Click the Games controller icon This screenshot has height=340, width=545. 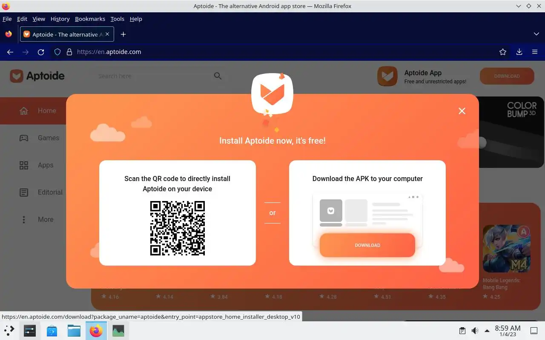tap(24, 138)
